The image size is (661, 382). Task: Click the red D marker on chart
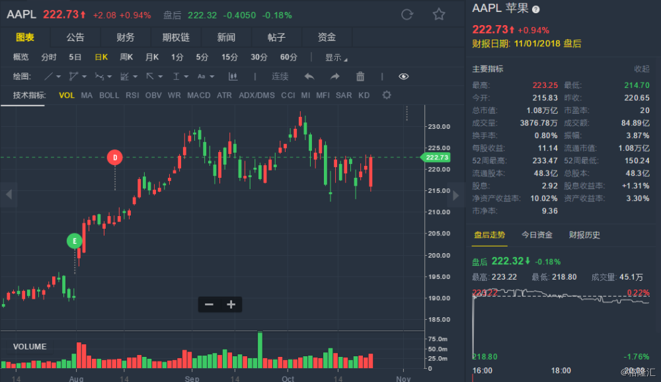[115, 157]
